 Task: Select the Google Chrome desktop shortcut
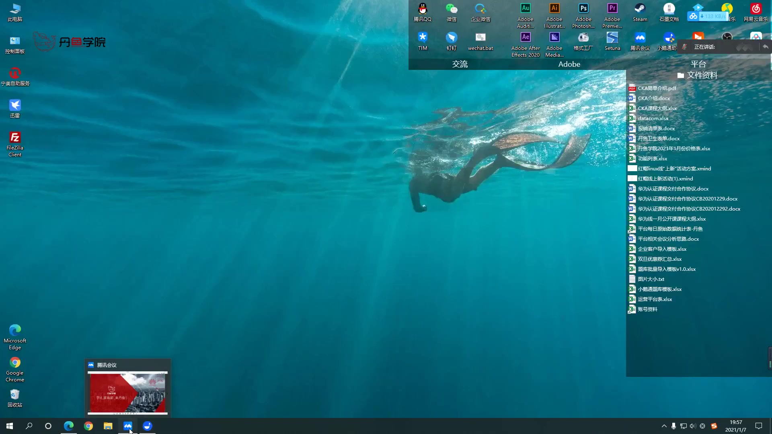click(x=15, y=369)
